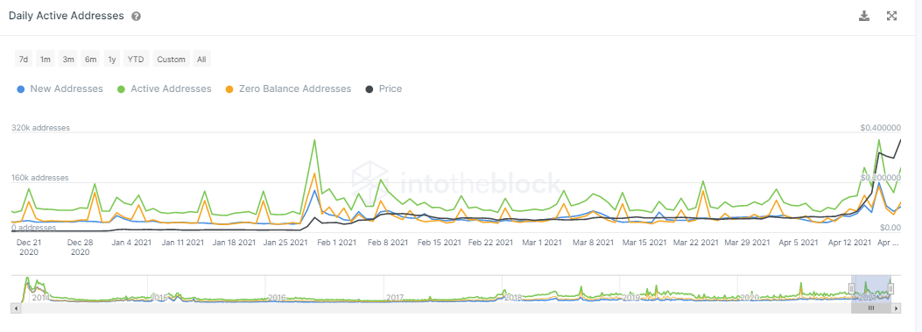The image size is (922, 332).
Task: Click the Apr 12 2021 axis label
Action: tap(849, 242)
